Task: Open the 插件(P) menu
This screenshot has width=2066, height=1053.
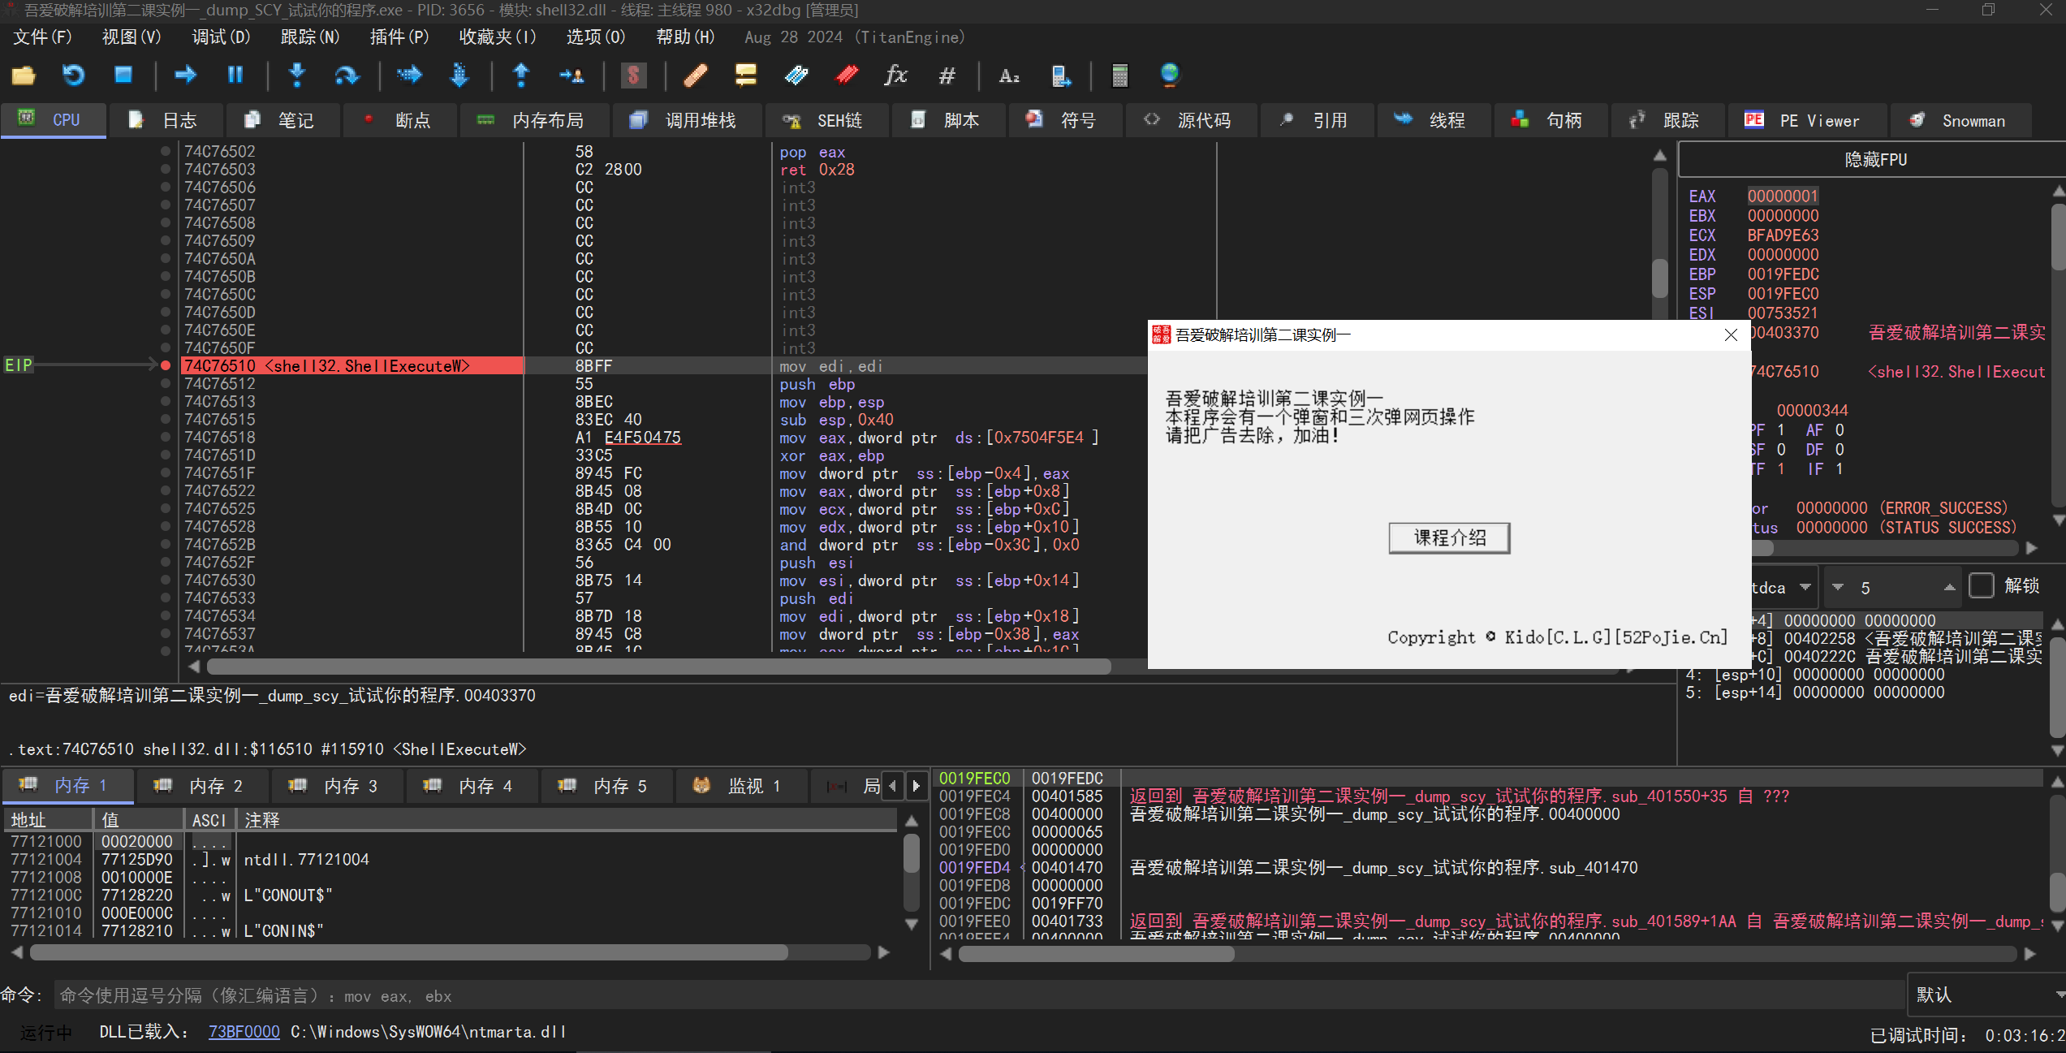Action: (x=399, y=37)
